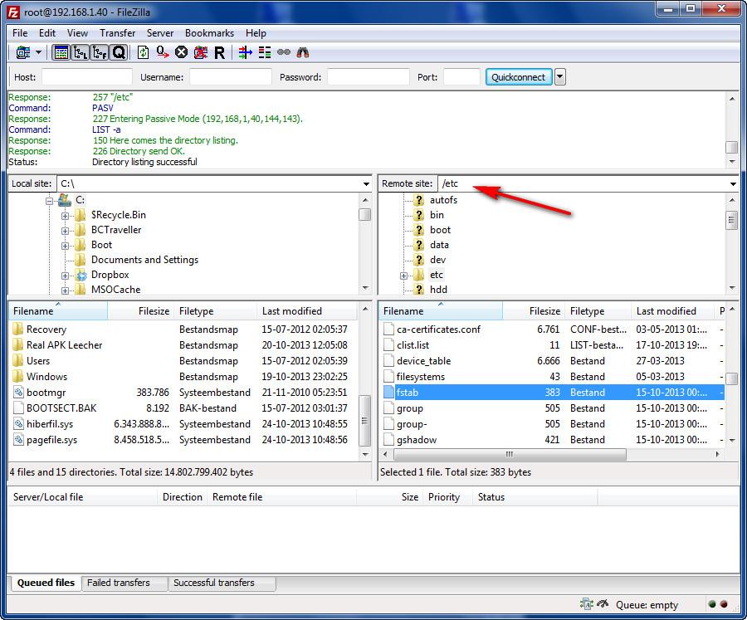Toggle the remote directory tree display
The height and width of the screenshot is (620, 747).
100,52
